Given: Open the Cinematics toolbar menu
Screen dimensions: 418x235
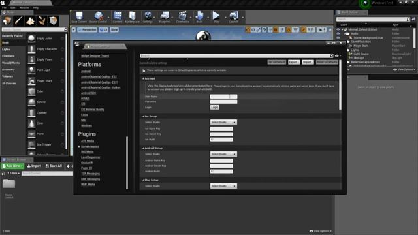Looking at the screenshot, I should [182, 17].
